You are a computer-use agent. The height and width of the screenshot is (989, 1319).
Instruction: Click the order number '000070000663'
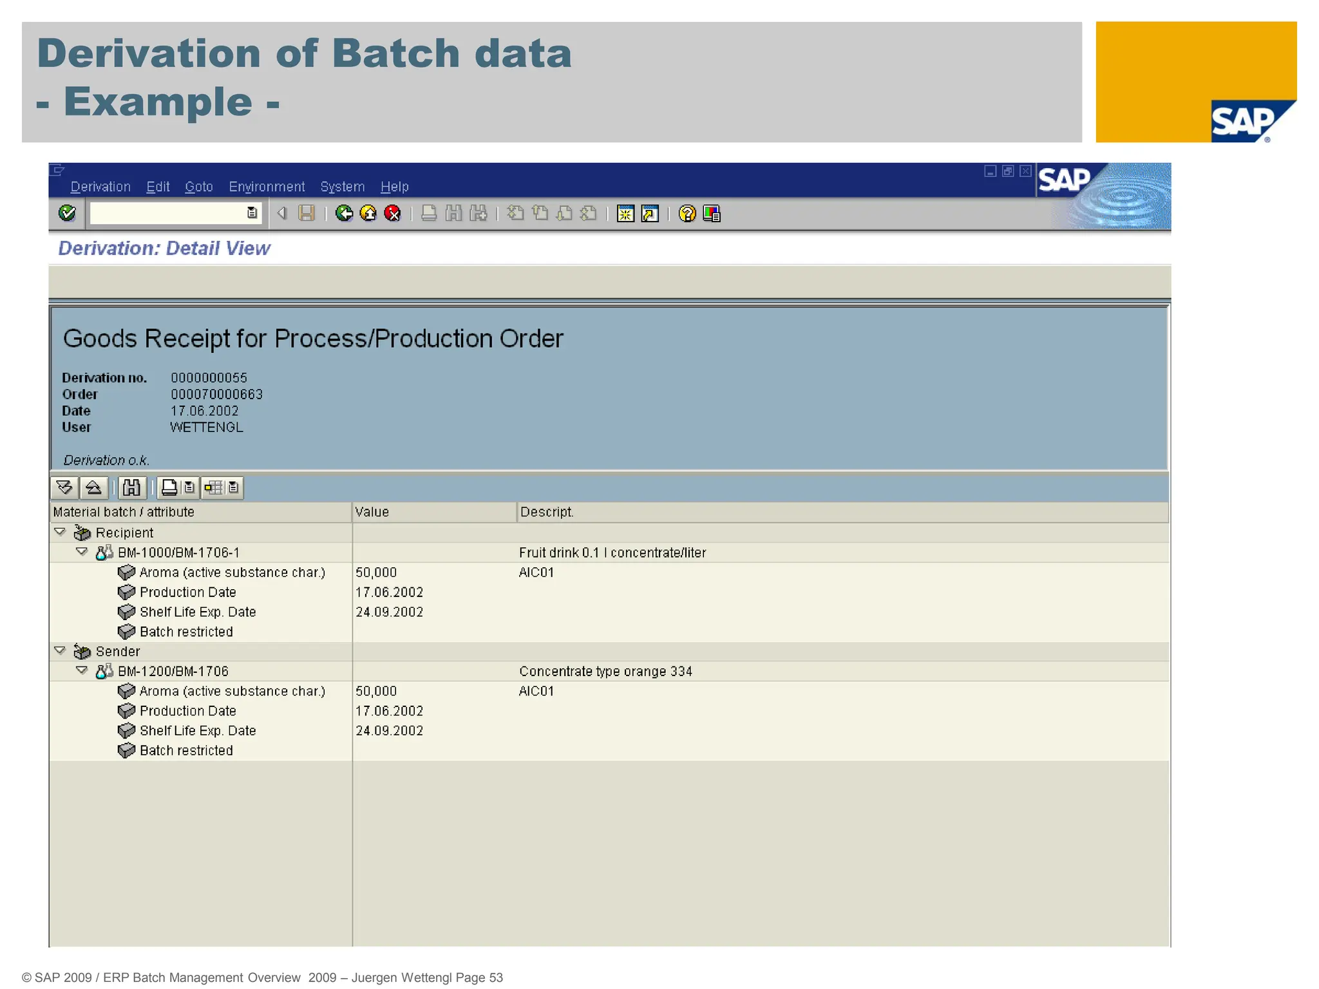pos(216,394)
